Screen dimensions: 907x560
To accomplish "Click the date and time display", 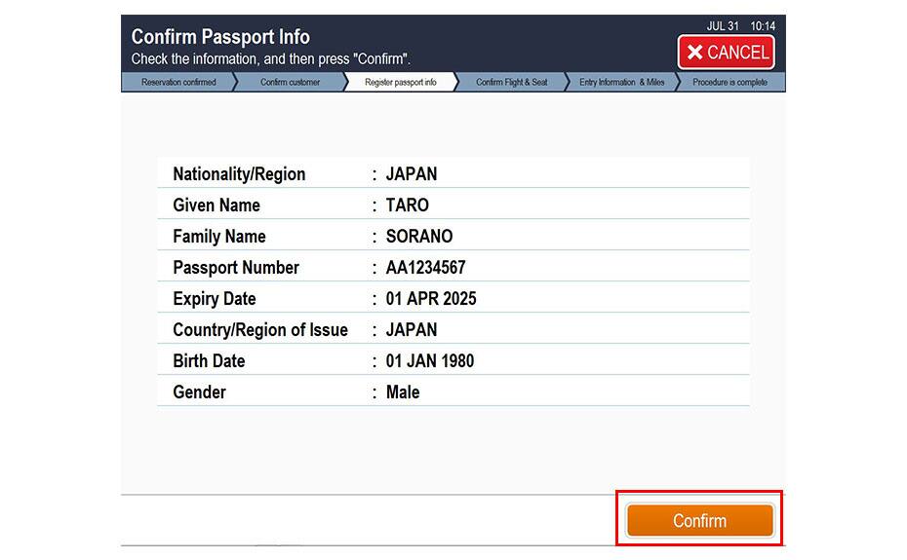I will (740, 26).
